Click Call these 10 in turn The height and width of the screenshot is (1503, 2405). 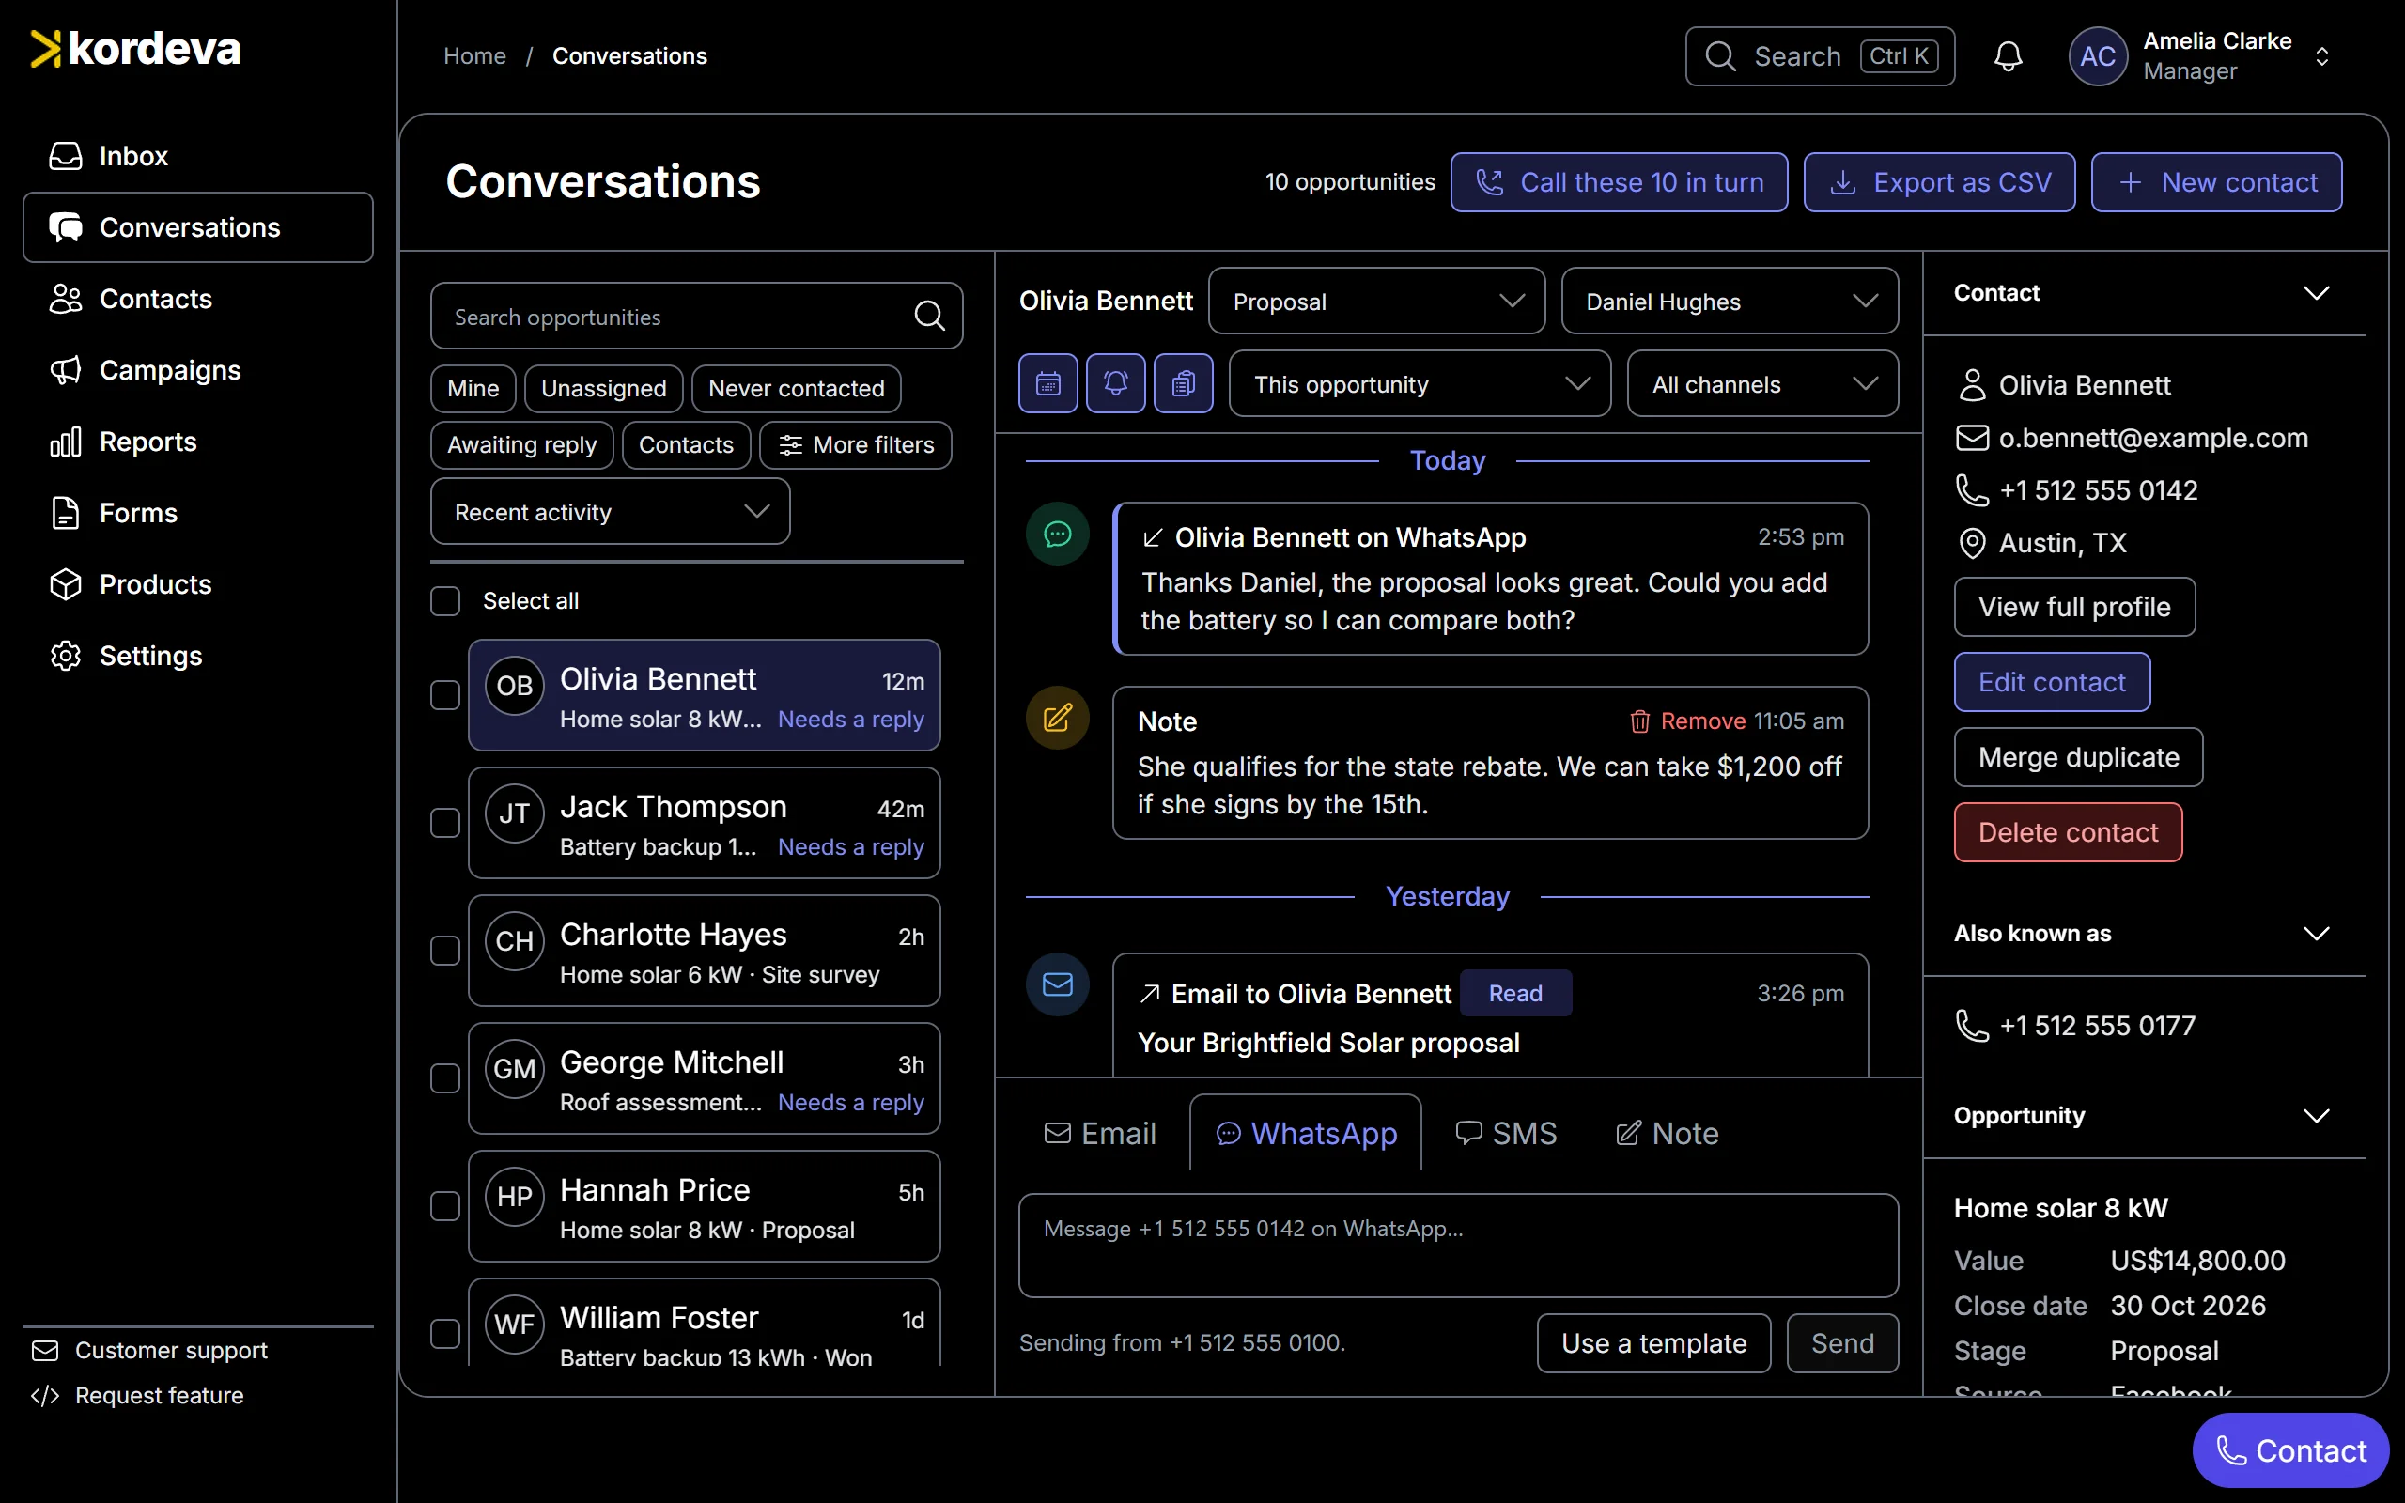(x=1619, y=183)
